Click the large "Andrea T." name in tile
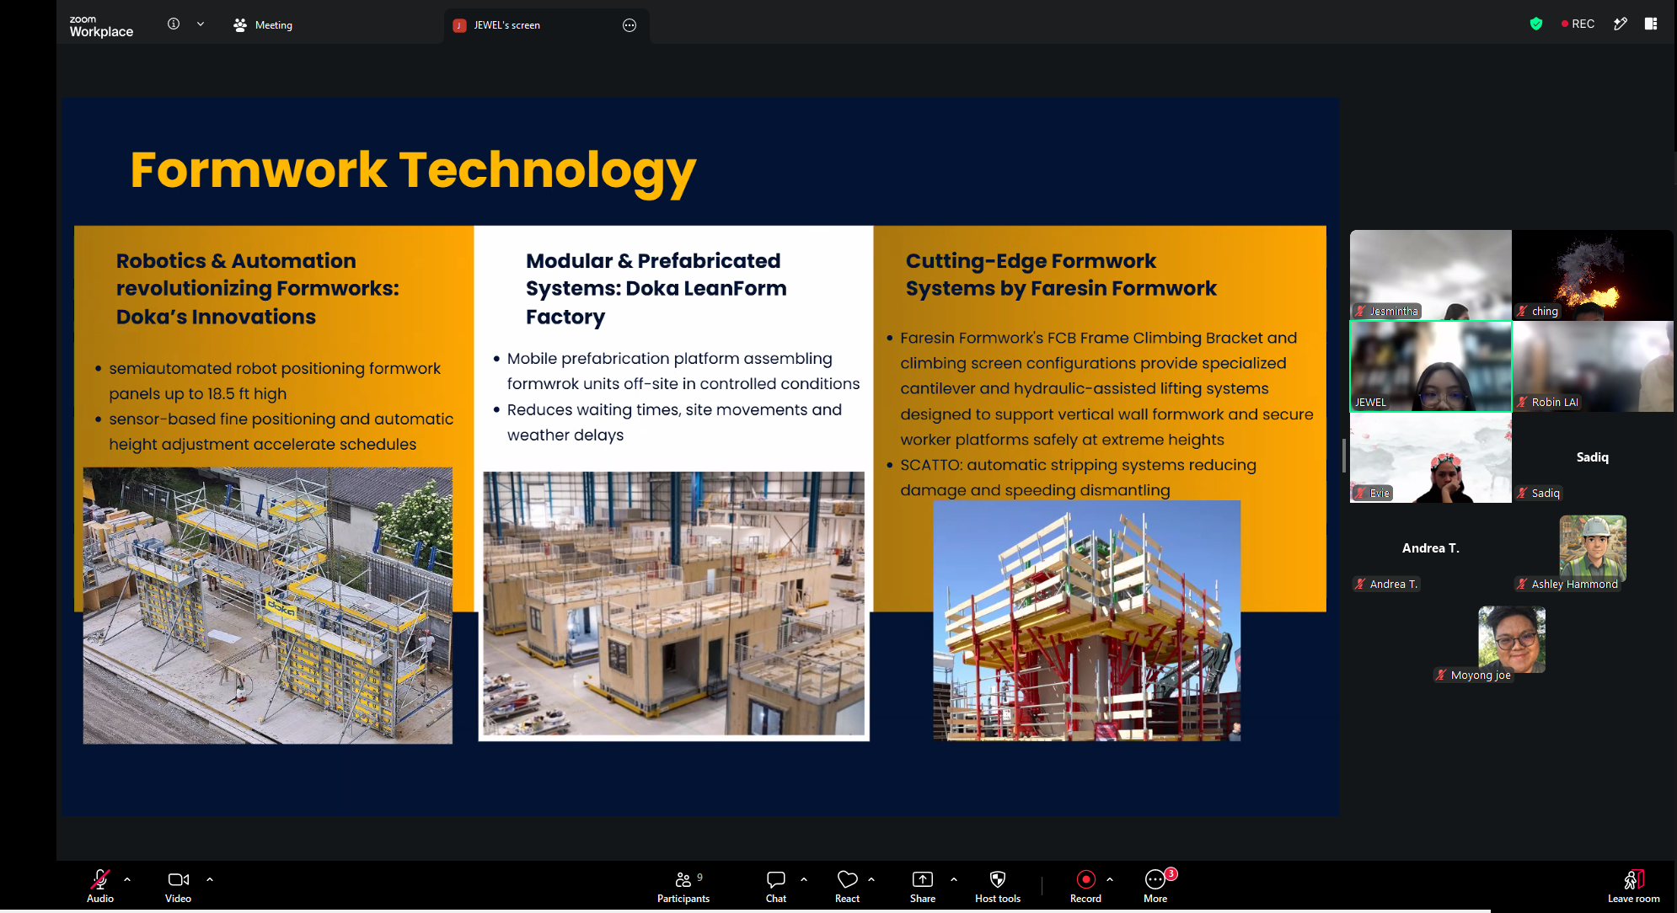1677x913 pixels. pos(1431,548)
